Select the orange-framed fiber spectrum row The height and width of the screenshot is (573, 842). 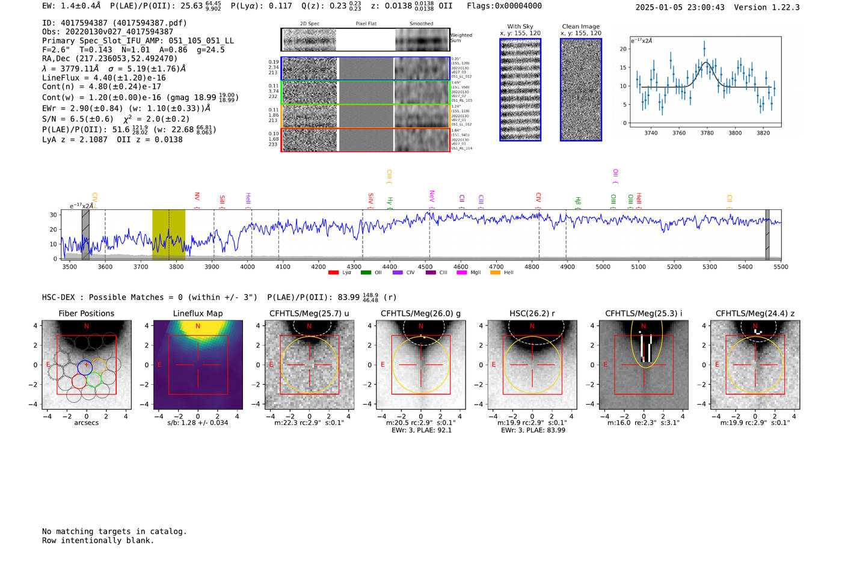coord(365,116)
